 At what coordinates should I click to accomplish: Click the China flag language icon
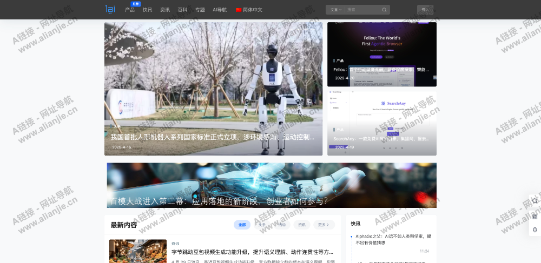coord(239,10)
